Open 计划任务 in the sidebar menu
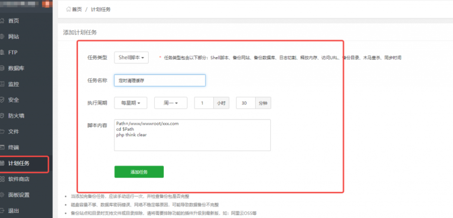453x218 pixels. click(19, 163)
